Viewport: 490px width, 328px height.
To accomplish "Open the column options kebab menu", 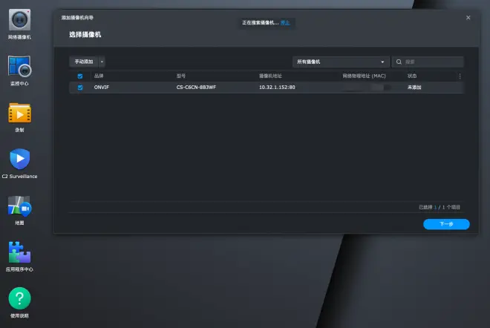I will point(460,76).
